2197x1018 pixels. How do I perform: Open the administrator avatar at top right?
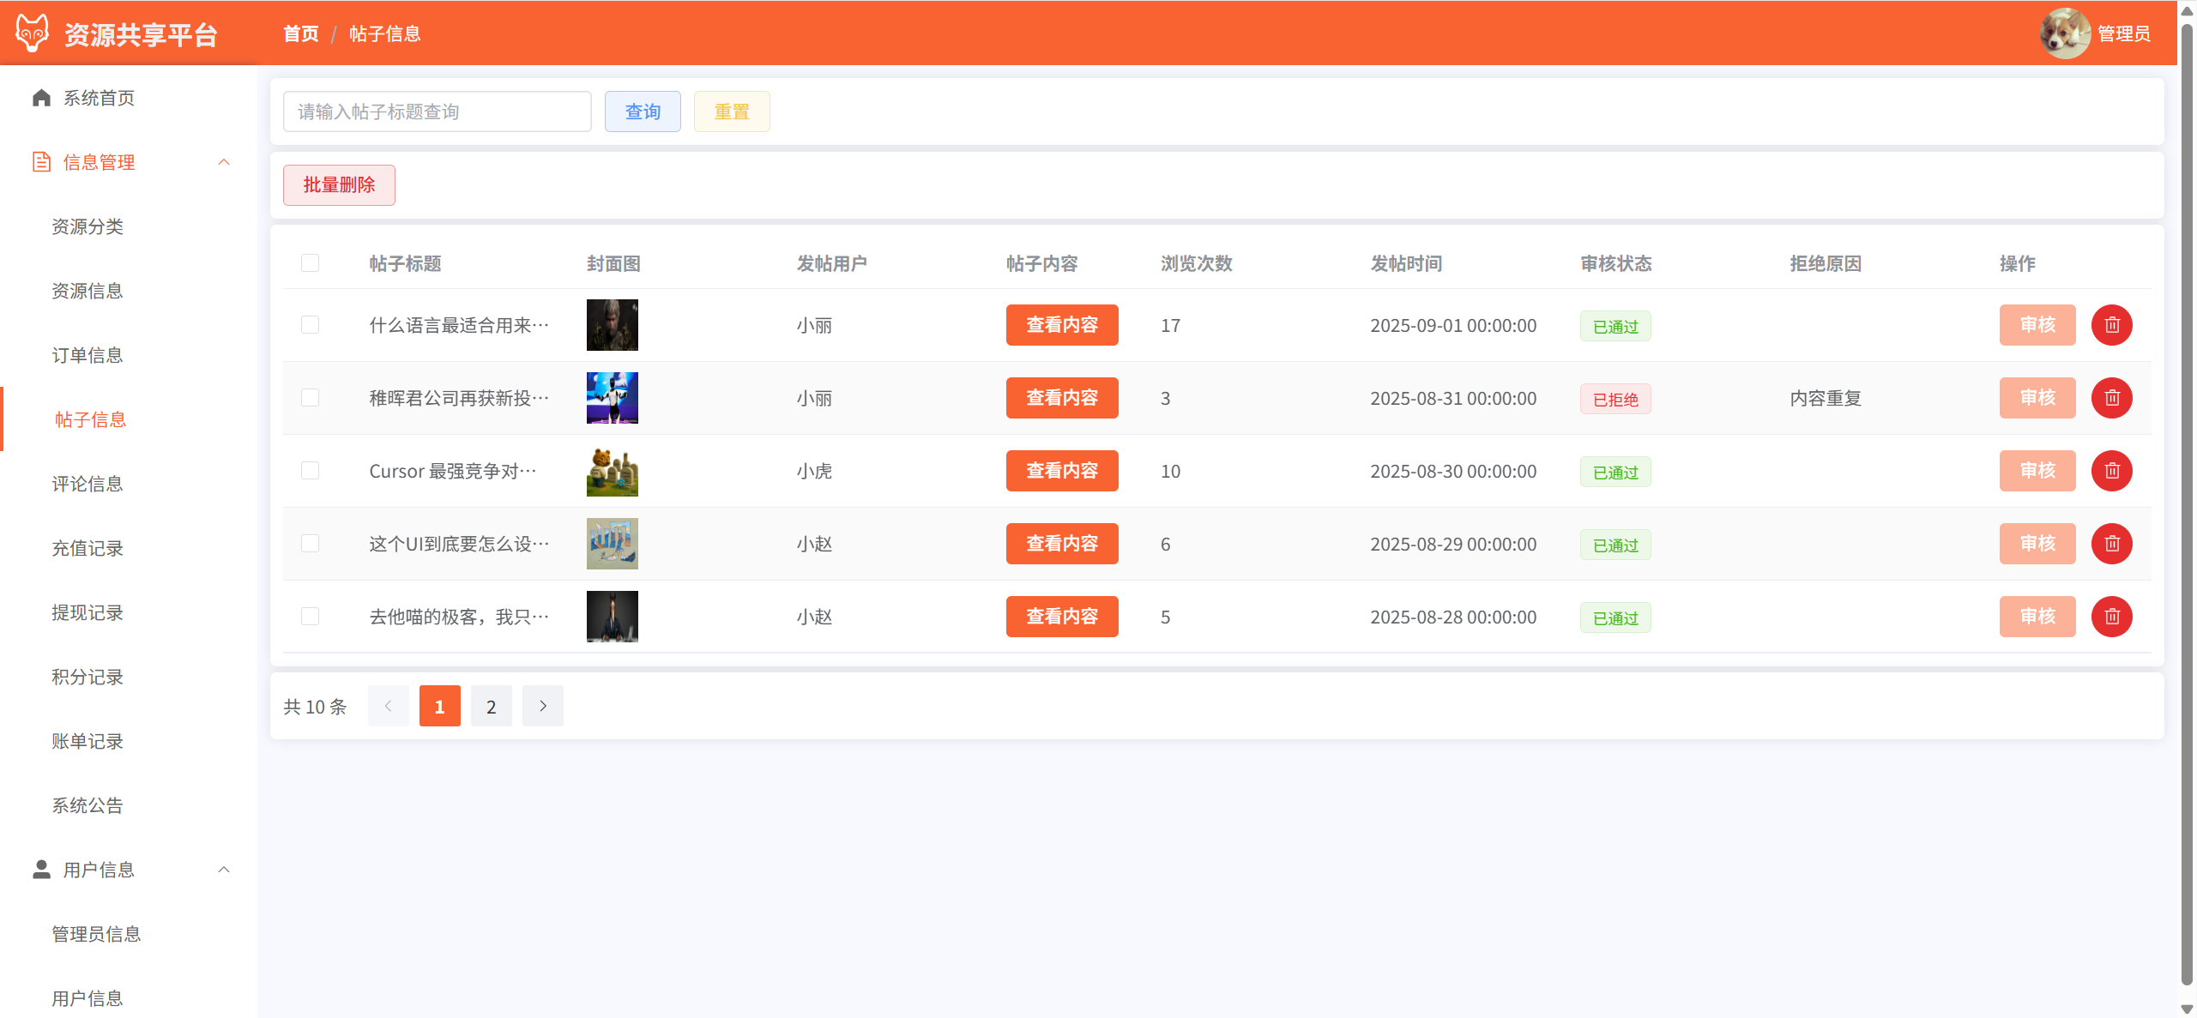pyautogui.click(x=2064, y=33)
